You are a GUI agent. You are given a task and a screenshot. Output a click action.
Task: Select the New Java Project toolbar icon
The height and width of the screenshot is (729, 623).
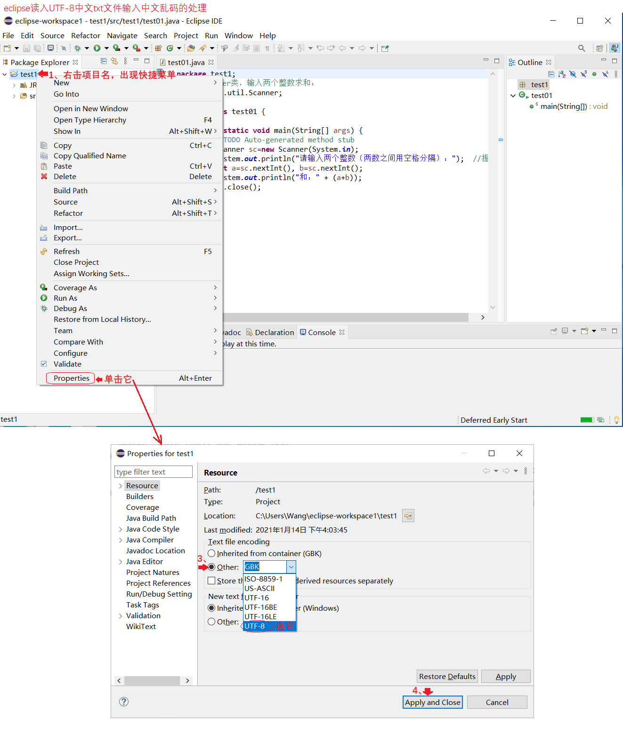(x=158, y=48)
